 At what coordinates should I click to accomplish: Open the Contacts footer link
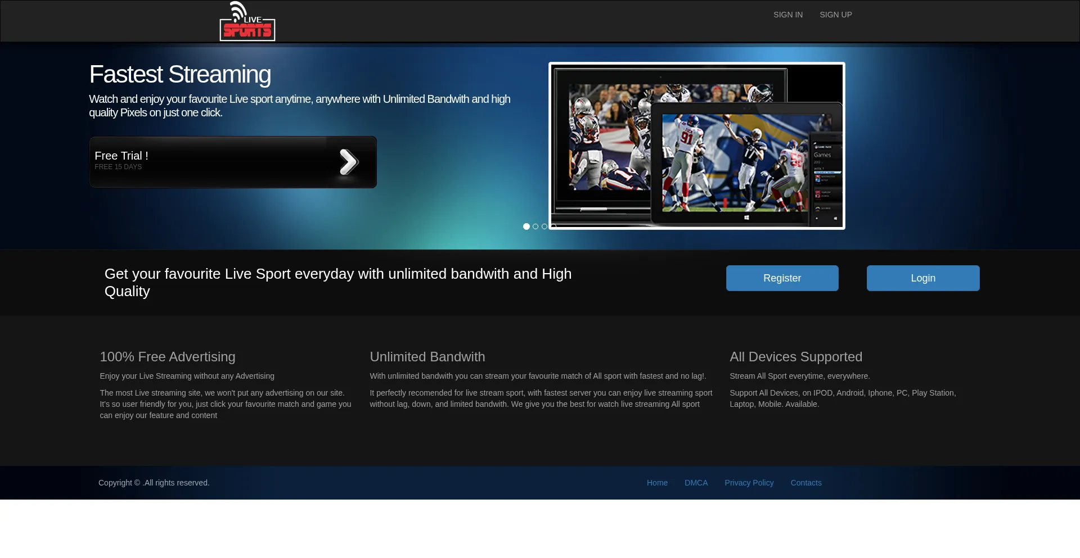click(805, 483)
